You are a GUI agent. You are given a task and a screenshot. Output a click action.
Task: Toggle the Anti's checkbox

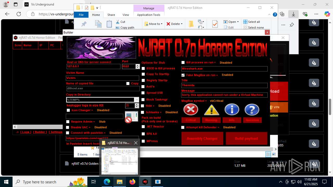[x=143, y=86]
